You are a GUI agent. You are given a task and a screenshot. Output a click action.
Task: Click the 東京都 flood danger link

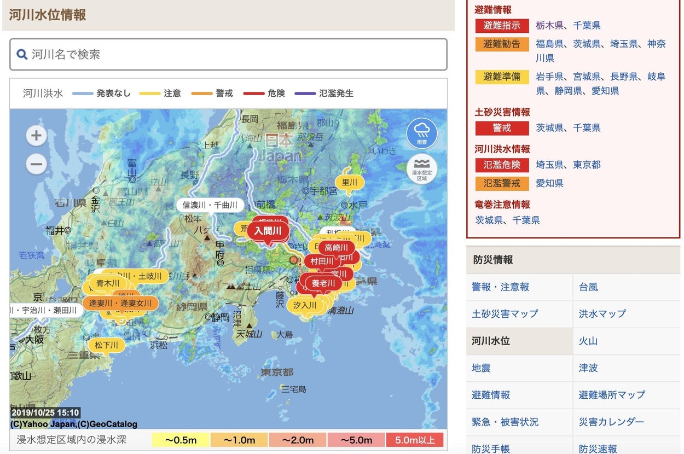587,165
